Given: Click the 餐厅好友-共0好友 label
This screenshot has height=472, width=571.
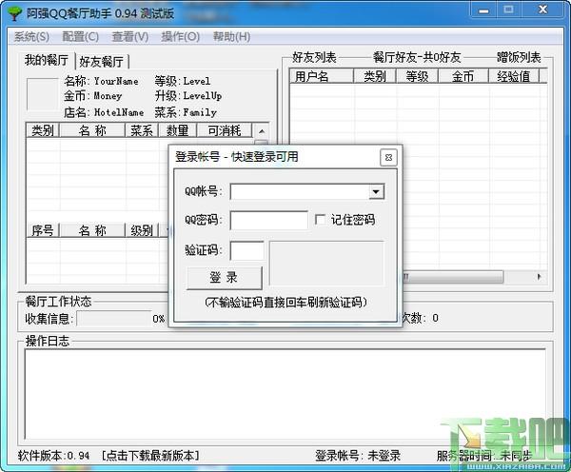Looking at the screenshot, I should [x=417, y=57].
